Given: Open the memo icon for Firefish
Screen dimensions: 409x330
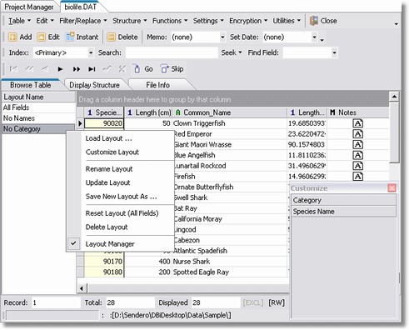Looking at the screenshot, I should coord(358,177).
